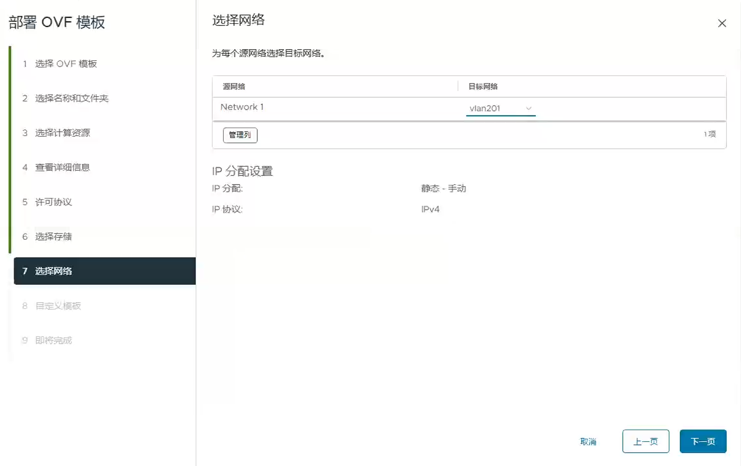Click the dropdown chevron next to vlan201

pyautogui.click(x=528, y=109)
